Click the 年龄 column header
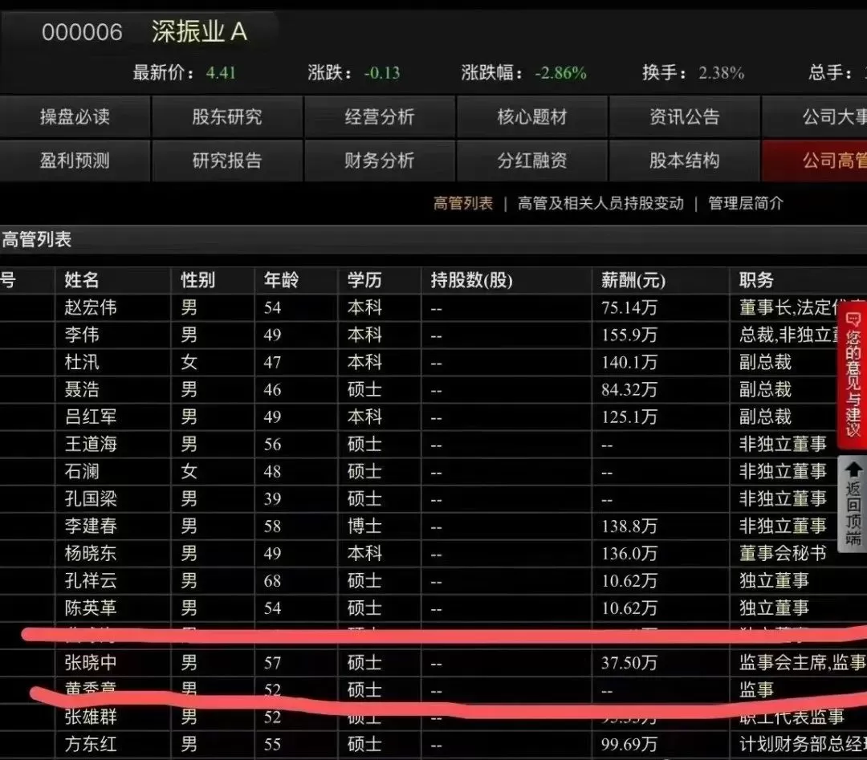This screenshot has width=867, height=760. pos(281,280)
